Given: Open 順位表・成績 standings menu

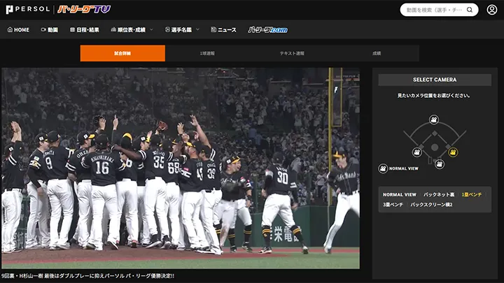Looking at the screenshot, I should [x=128, y=30].
